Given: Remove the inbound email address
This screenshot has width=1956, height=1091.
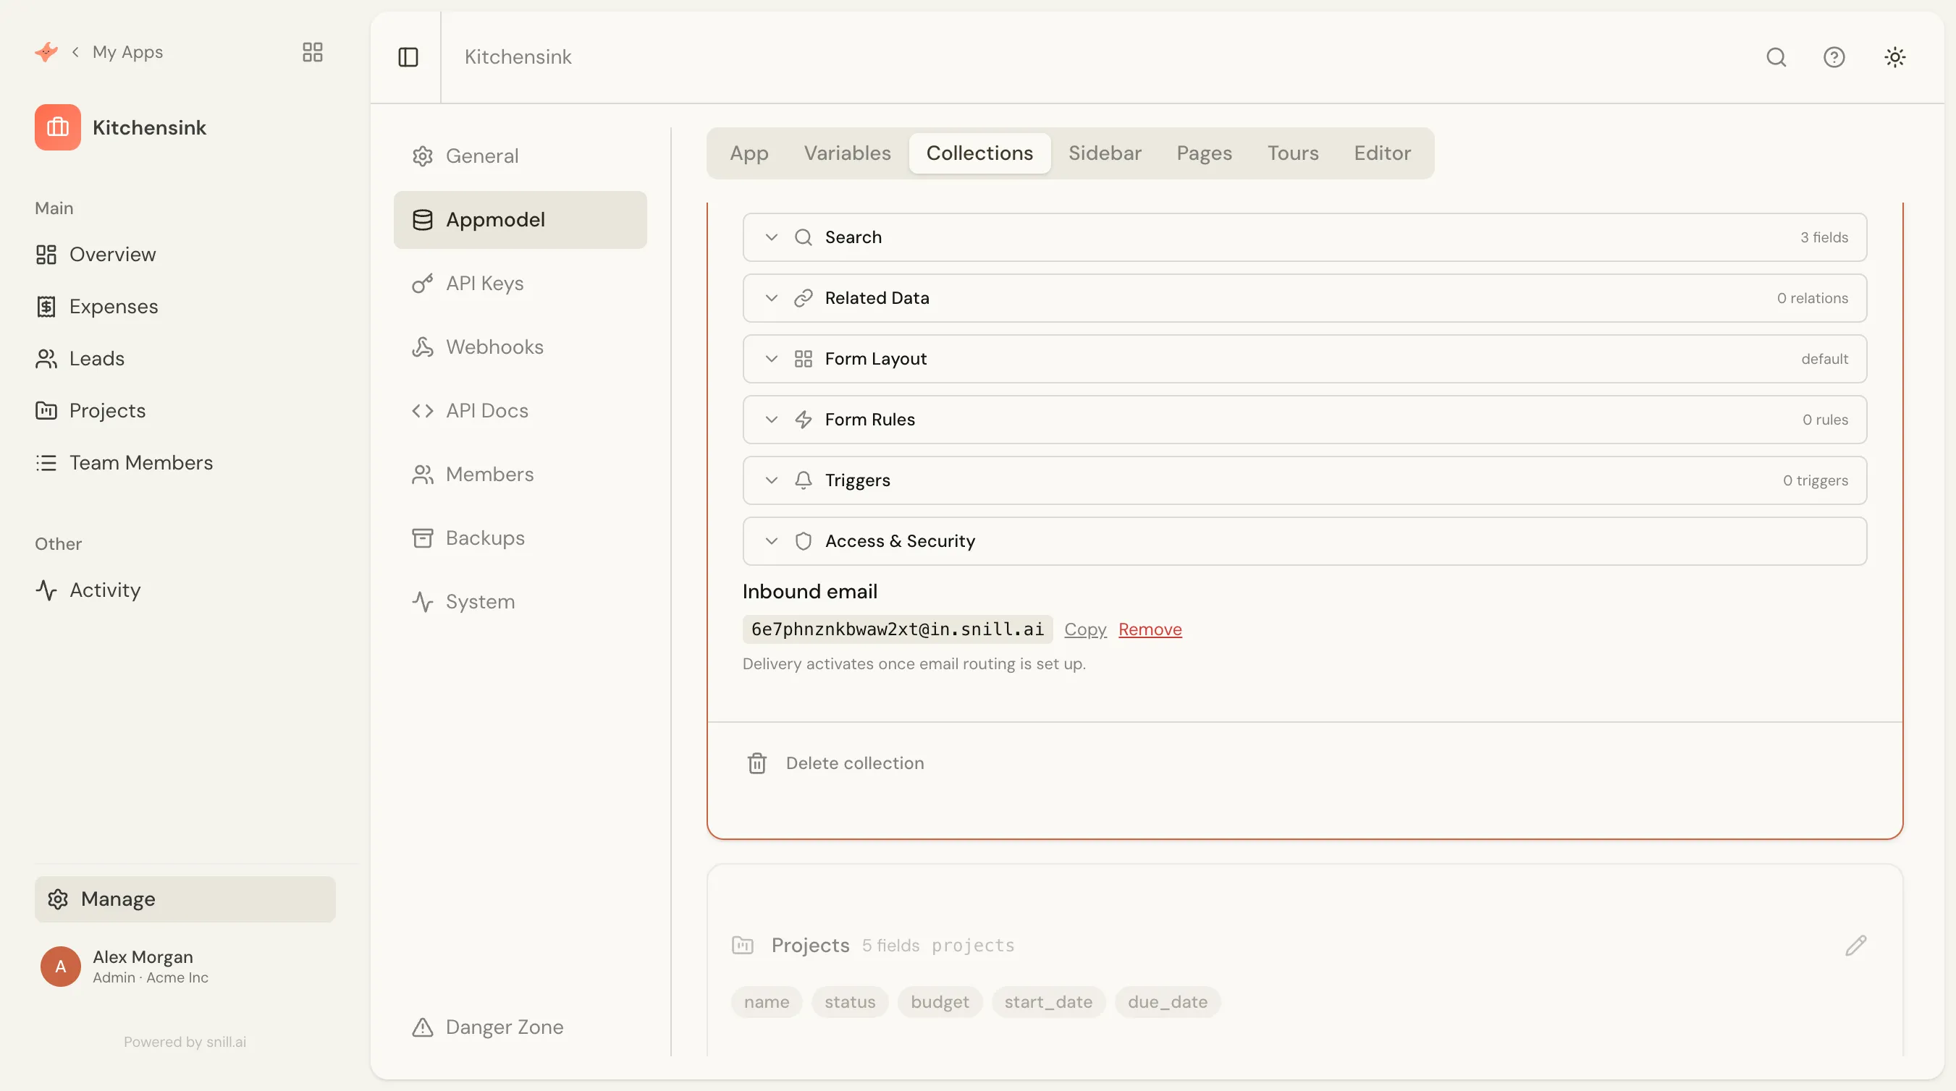Looking at the screenshot, I should click(1150, 629).
